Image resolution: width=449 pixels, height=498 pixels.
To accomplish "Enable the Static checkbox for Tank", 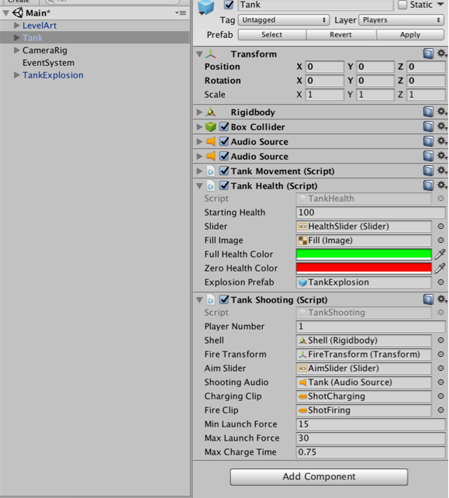I will pos(402,5).
